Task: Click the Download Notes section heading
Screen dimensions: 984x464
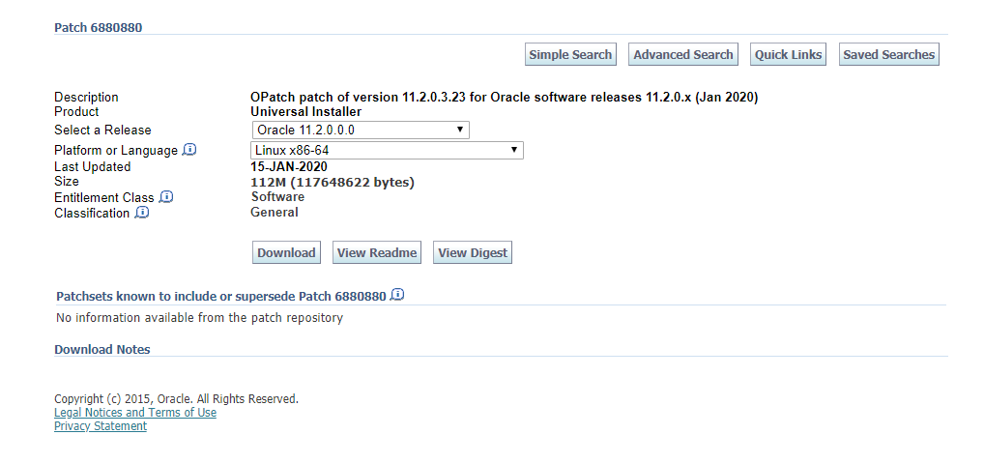Action: click(102, 350)
